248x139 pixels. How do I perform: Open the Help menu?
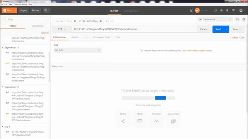(30, 4)
